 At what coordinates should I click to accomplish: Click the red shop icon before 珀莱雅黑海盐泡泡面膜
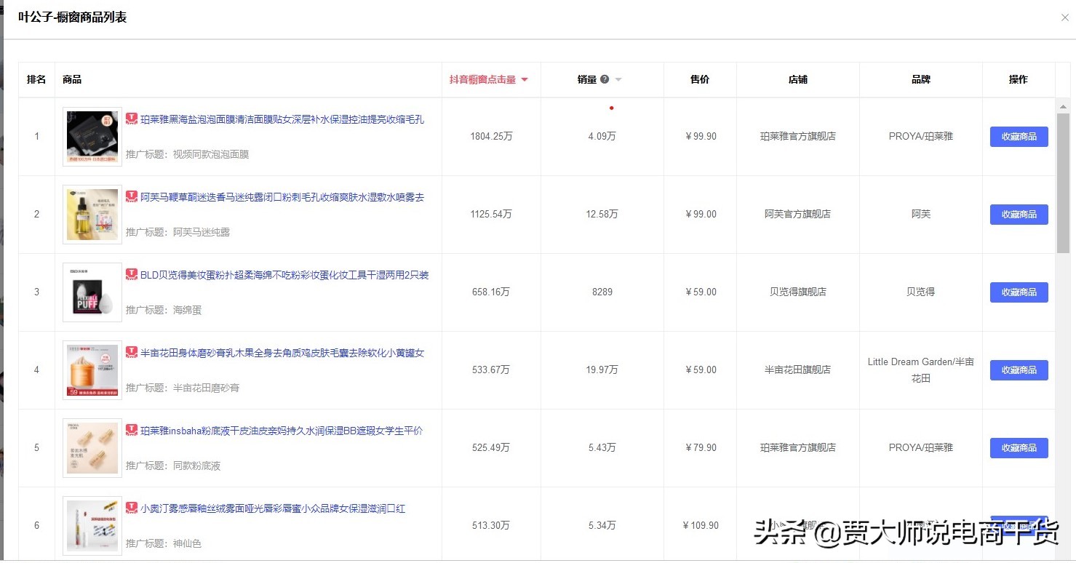tap(132, 119)
